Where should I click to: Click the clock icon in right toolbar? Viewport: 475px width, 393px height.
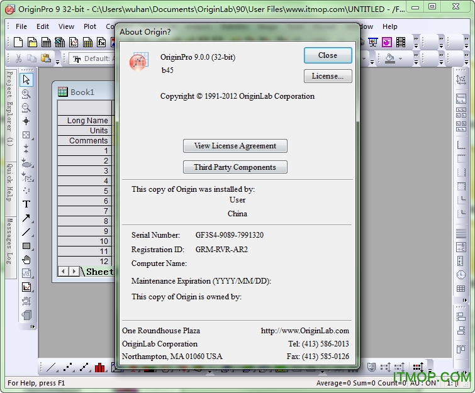[461, 275]
